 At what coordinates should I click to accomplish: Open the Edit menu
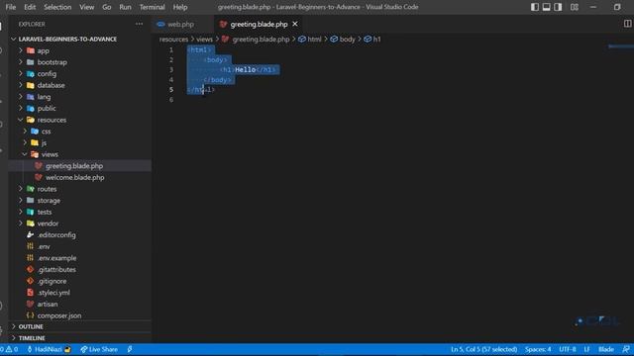tap(30, 7)
